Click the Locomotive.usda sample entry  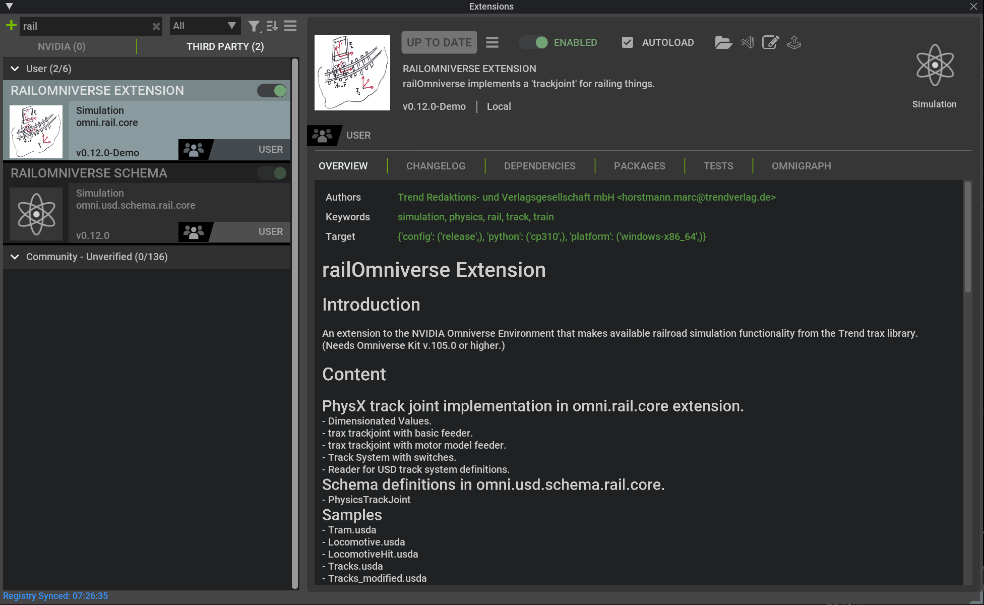click(366, 542)
